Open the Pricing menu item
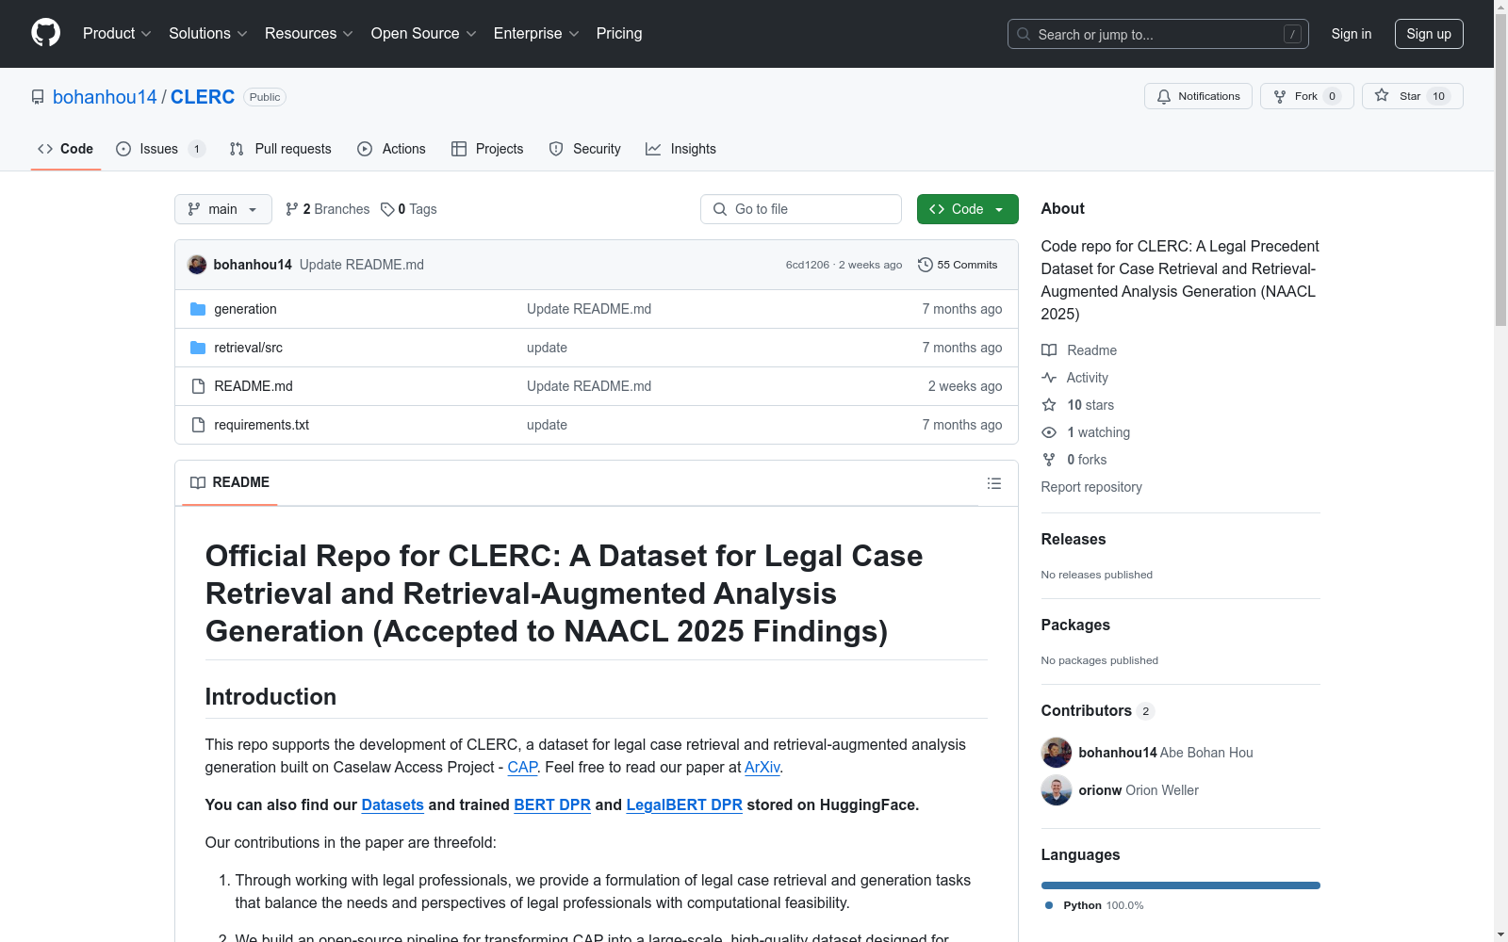 [x=618, y=33]
